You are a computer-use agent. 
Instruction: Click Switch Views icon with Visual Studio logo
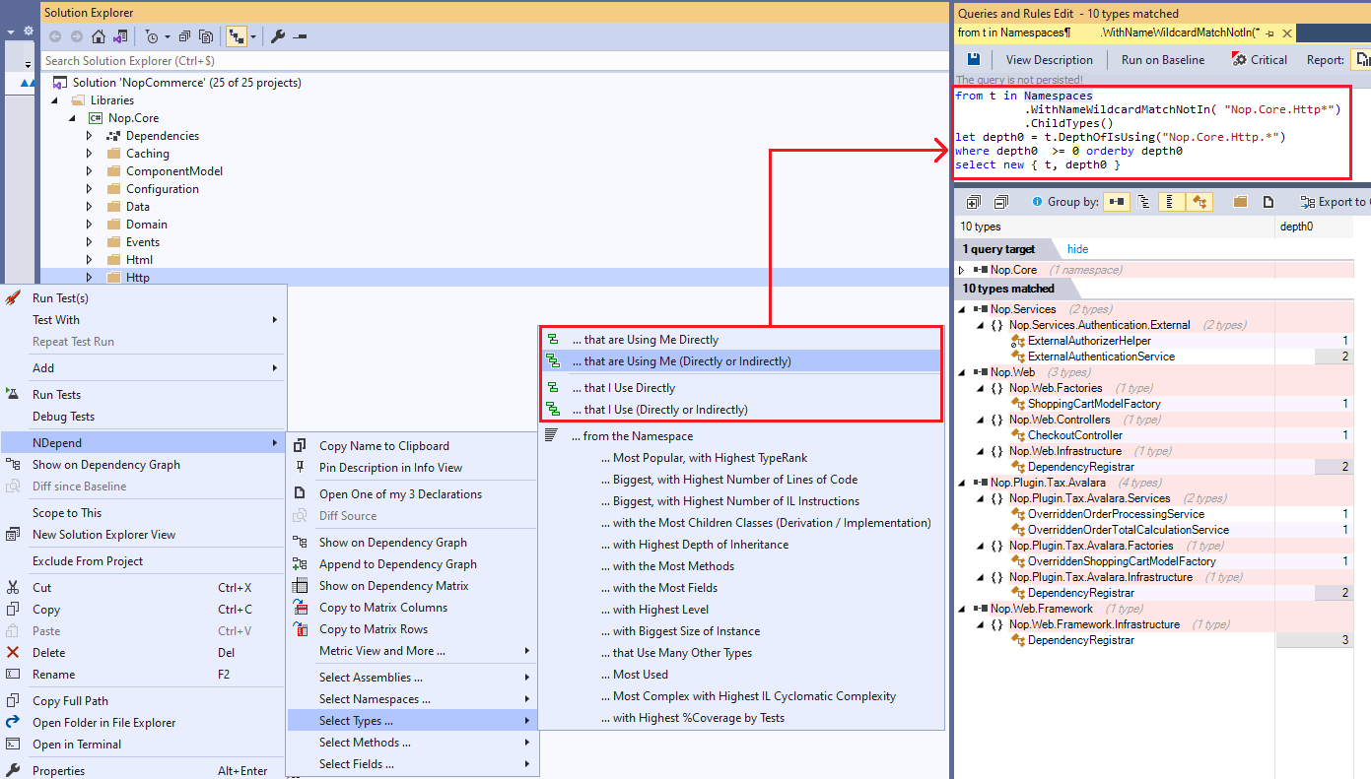pyautogui.click(x=119, y=36)
